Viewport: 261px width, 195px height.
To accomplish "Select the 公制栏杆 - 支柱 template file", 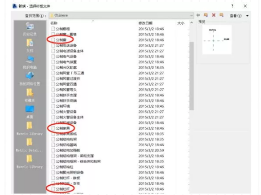I will (x=66, y=183).
